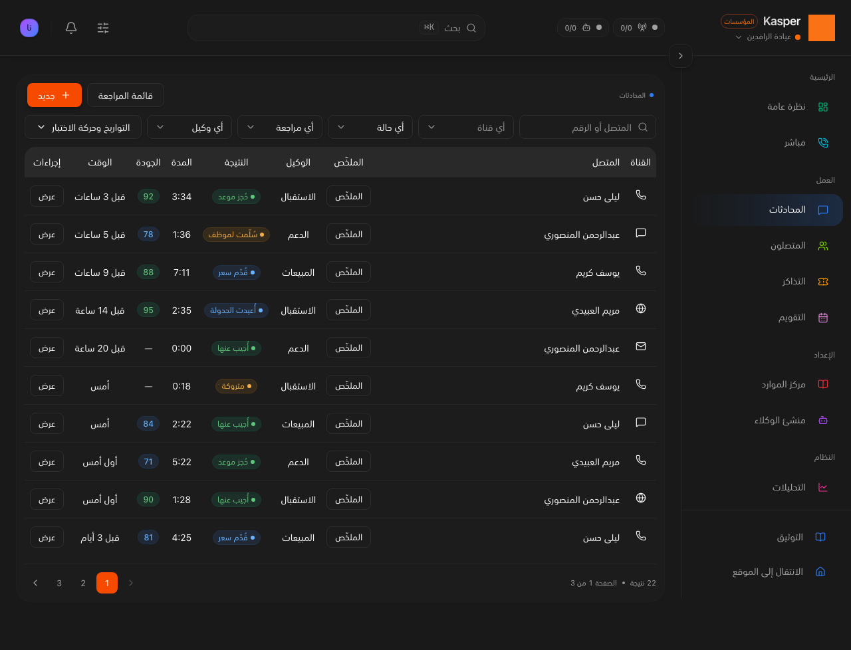Open the notifications bell
Screen dimensions: 851x650
point(71,28)
